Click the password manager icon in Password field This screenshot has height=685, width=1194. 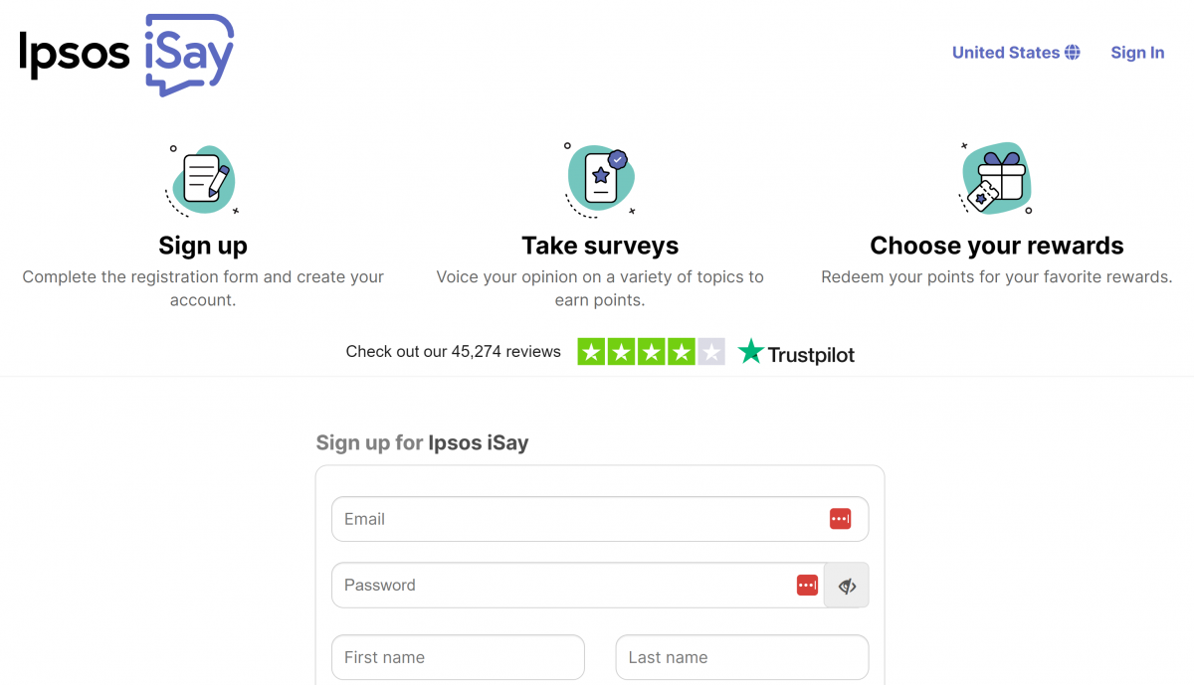click(x=807, y=585)
